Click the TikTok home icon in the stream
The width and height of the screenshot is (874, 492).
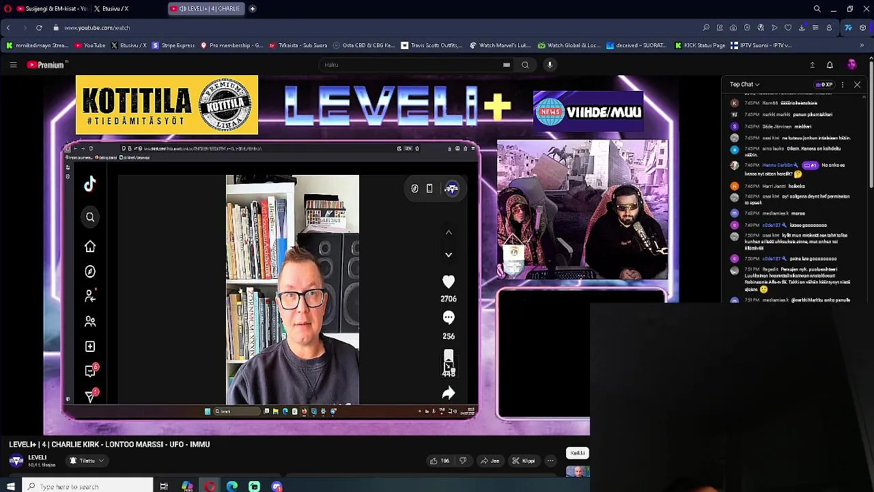[90, 247]
